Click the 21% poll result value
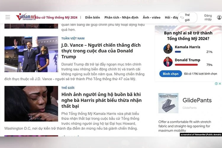 209,52
